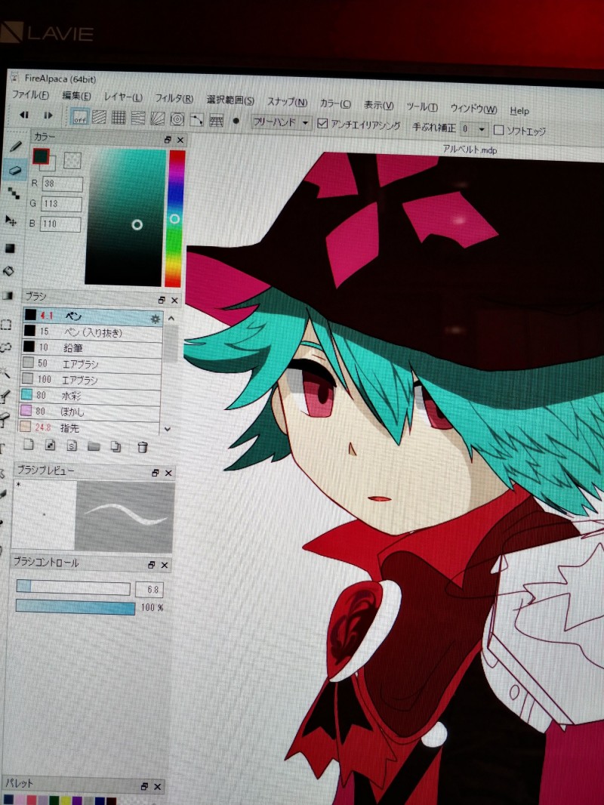
Task: Click the G value field
Action: [61, 204]
